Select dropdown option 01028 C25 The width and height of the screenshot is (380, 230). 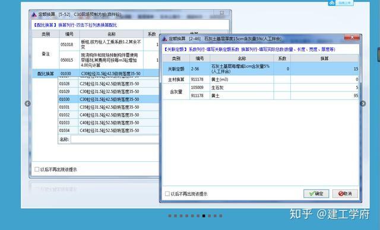tap(108, 84)
